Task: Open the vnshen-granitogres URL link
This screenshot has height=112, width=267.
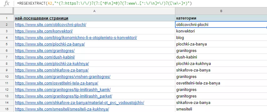Action: 63,77
